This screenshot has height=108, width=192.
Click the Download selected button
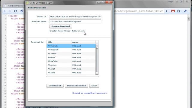76,86
